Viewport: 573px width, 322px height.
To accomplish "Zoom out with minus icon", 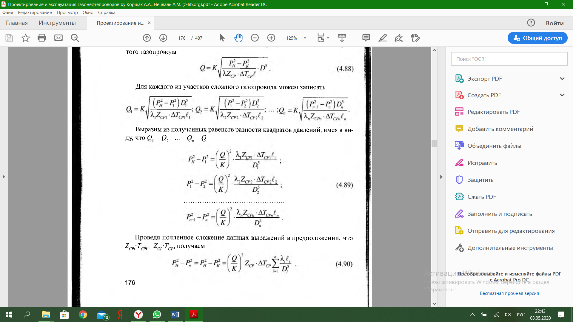I will pyautogui.click(x=255, y=38).
